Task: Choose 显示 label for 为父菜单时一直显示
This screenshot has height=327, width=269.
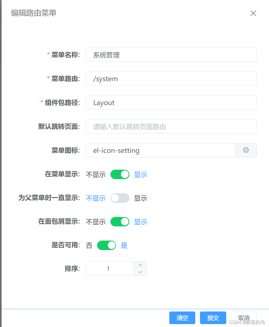Action: (141, 198)
